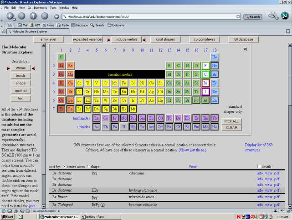Viewport: 292px width, 220px height.
Task: Open the Tools menu
Action: coord(53,8)
